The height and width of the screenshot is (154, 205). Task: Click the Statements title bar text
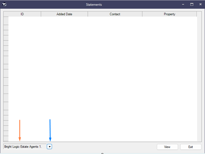(x=94, y=5)
